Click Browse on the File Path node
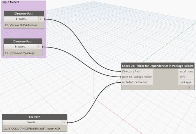 click(x=32, y=122)
